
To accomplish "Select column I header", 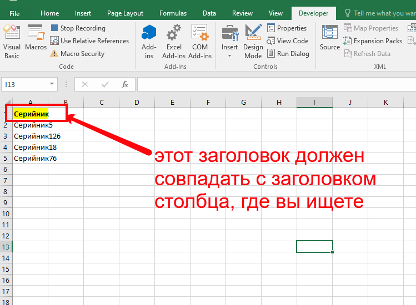I will coord(315,102).
